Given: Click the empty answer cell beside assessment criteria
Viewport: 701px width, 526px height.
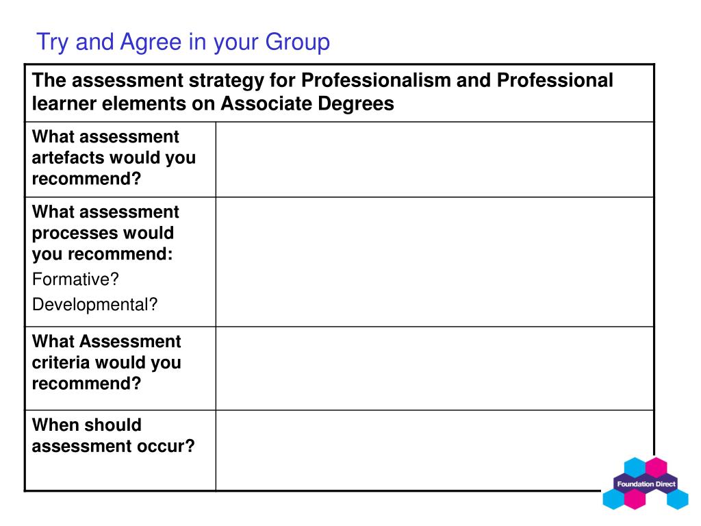Looking at the screenshot, I should coord(435,368).
